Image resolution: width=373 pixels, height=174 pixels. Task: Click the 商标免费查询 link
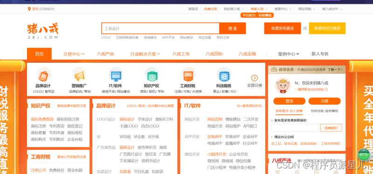coord(42,119)
